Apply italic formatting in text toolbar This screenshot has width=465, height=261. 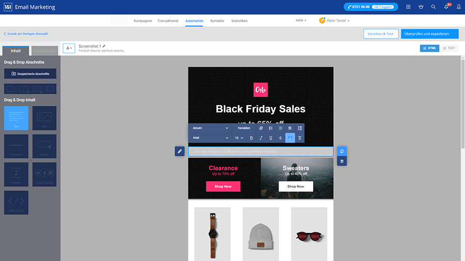pyautogui.click(x=261, y=138)
